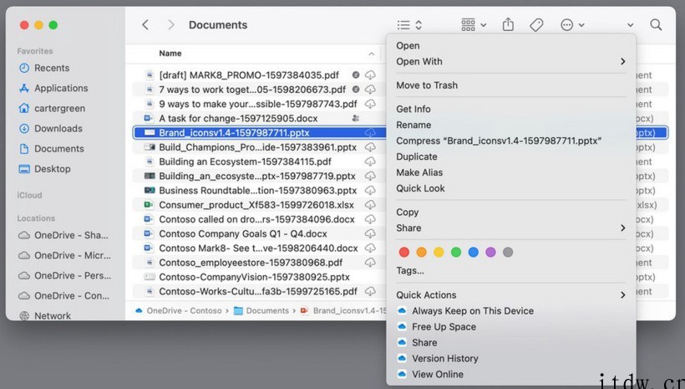Screen dimensions: 685x389
Task: Click cloud icon for Contoso Company Goals docx
Action: coord(370,233)
